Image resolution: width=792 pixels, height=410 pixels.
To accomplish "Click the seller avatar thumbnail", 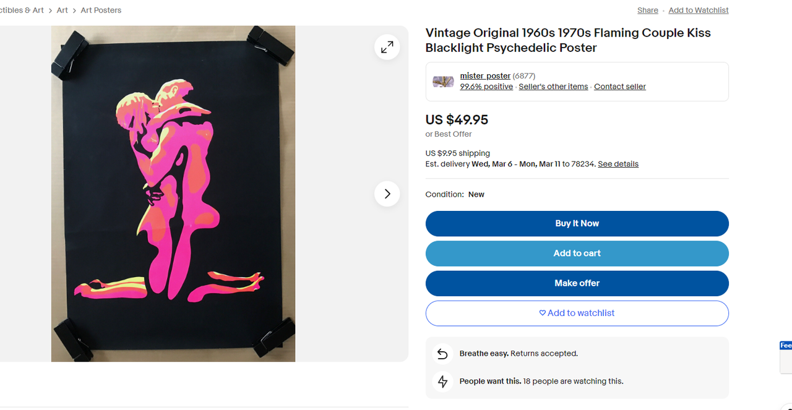I will pyautogui.click(x=443, y=82).
